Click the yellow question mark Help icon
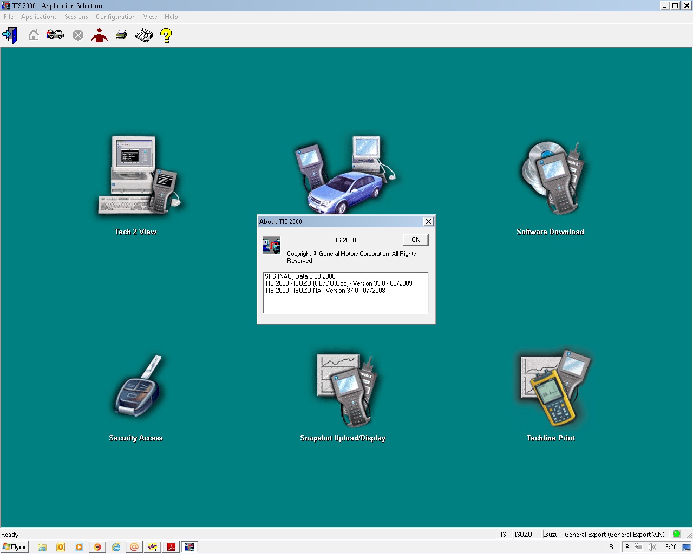This screenshot has height=554, width=693. point(166,36)
